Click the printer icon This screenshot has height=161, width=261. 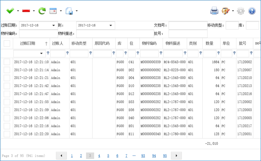click(x=214, y=11)
